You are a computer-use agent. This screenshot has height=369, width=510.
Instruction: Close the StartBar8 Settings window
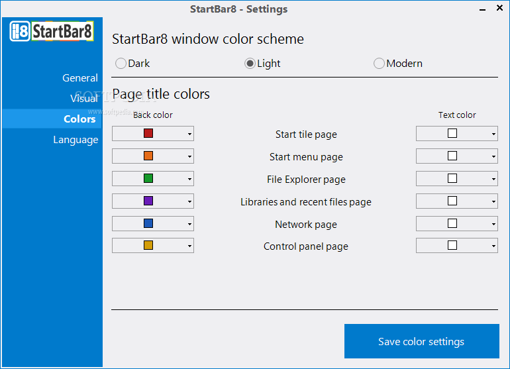500,8
